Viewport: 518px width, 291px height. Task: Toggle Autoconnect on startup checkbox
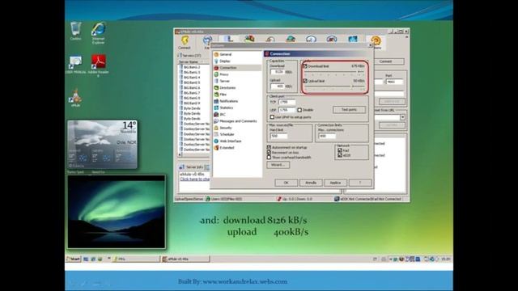269,147
